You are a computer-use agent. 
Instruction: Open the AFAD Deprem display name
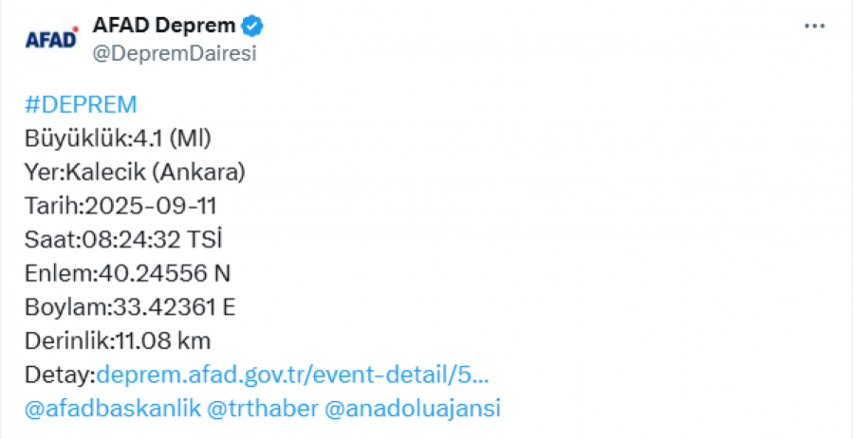pos(164,25)
